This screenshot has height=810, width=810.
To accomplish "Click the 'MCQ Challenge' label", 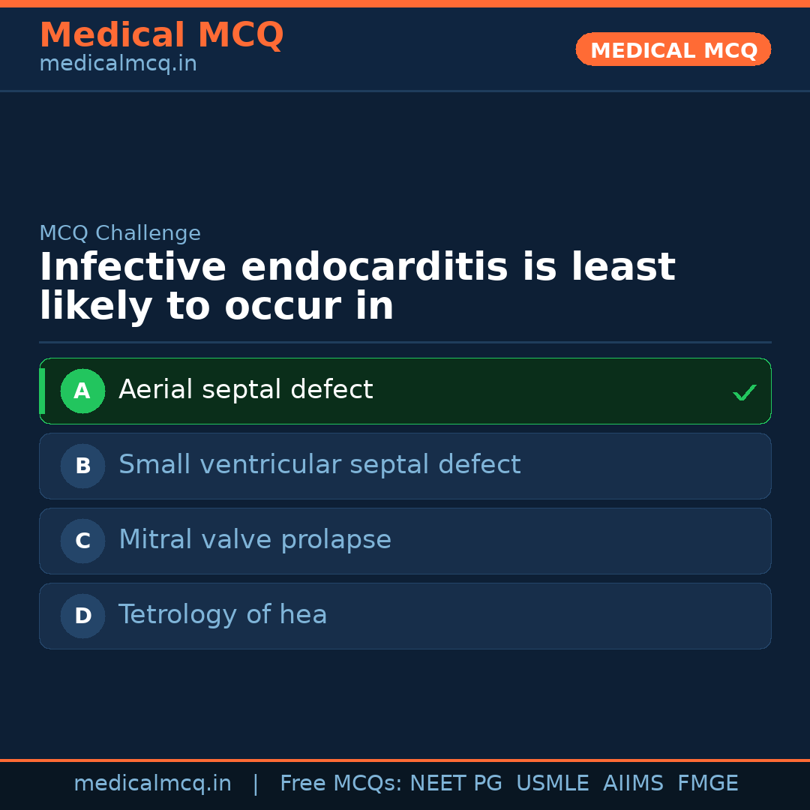I will point(120,233).
